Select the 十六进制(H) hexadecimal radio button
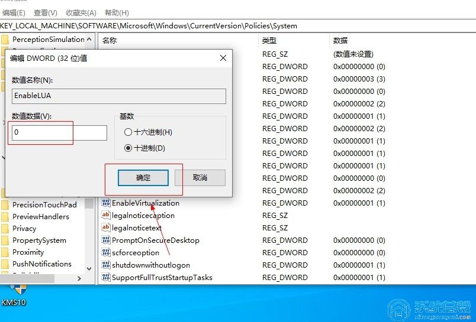 [128, 132]
